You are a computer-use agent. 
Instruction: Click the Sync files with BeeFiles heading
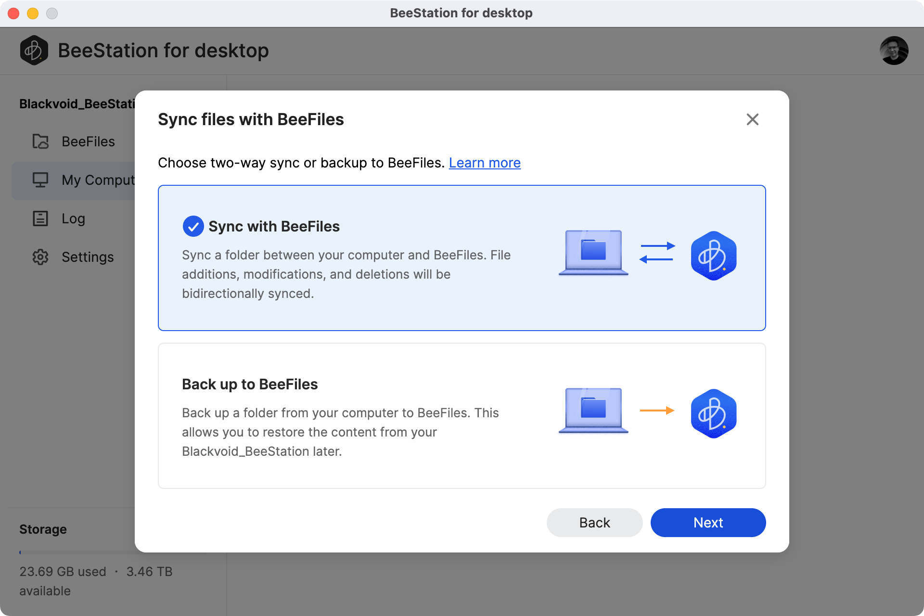click(251, 119)
